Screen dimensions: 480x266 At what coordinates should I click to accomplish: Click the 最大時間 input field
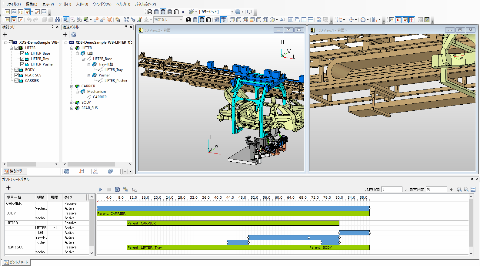(436, 189)
